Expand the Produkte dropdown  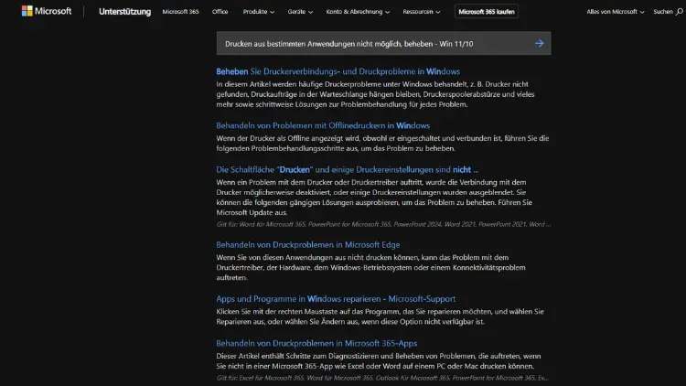click(x=259, y=12)
